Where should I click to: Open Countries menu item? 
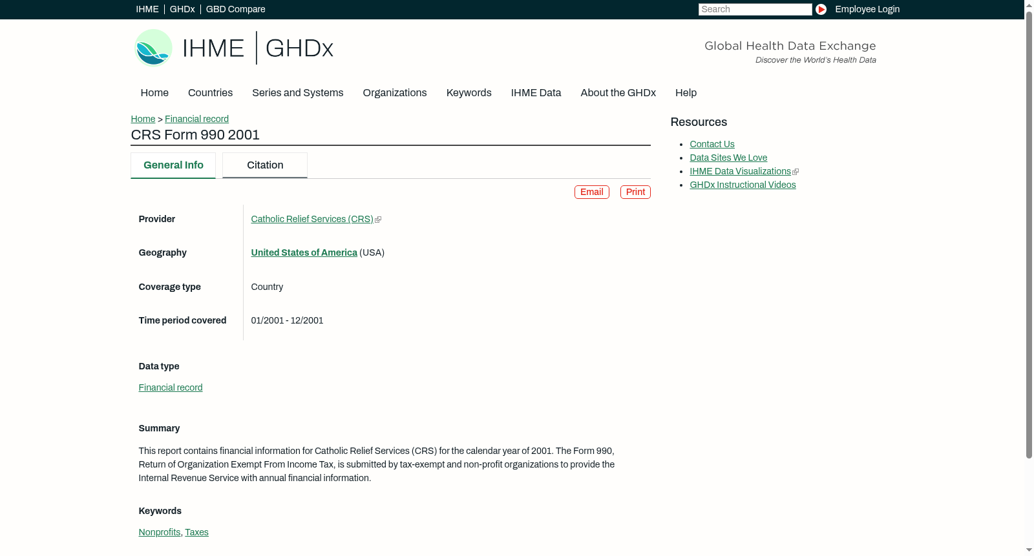pos(210,93)
